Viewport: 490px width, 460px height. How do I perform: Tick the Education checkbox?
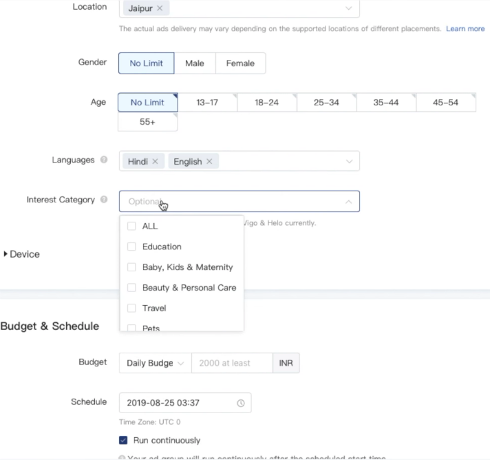(131, 247)
